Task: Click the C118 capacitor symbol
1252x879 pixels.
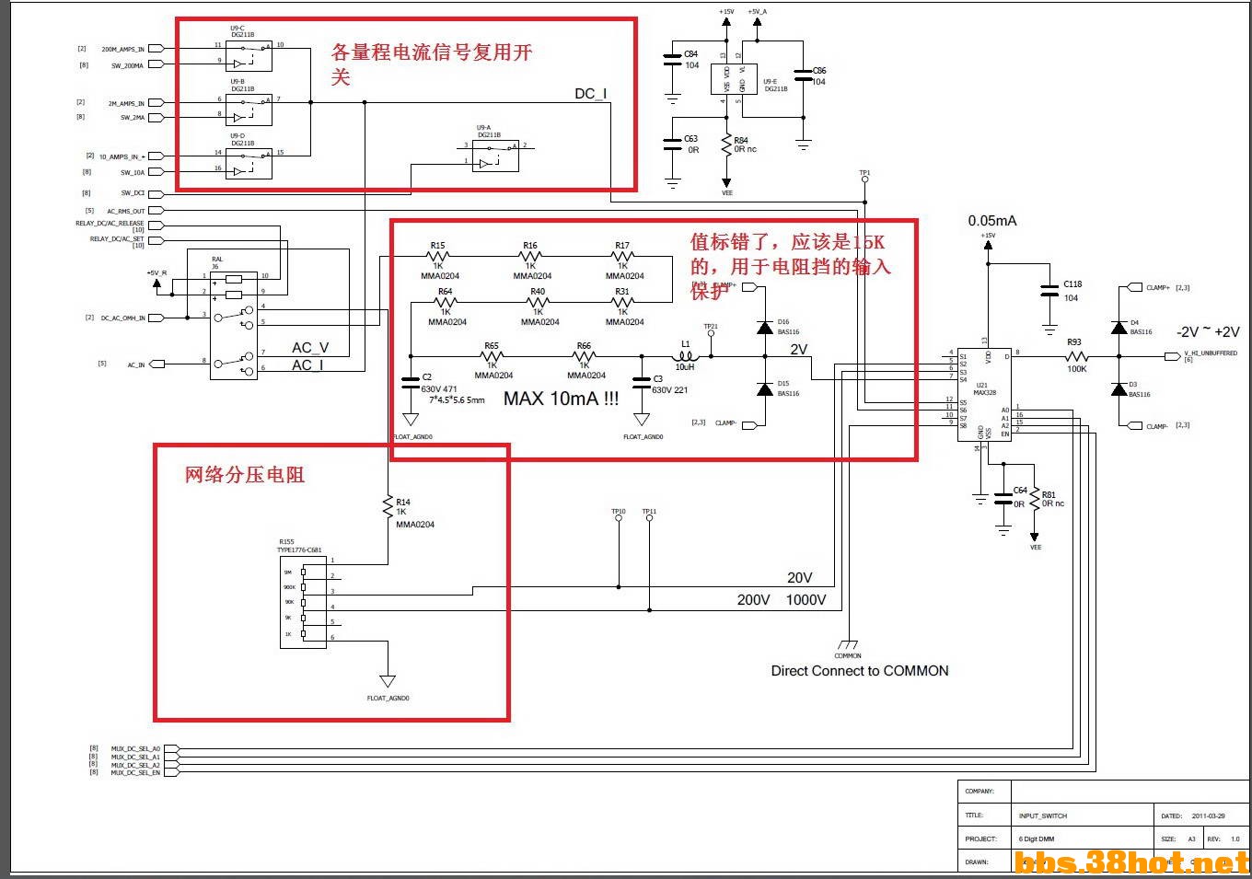Action: click(x=1049, y=291)
